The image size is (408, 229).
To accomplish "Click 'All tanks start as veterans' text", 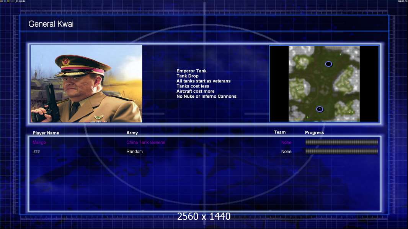I will point(204,81).
